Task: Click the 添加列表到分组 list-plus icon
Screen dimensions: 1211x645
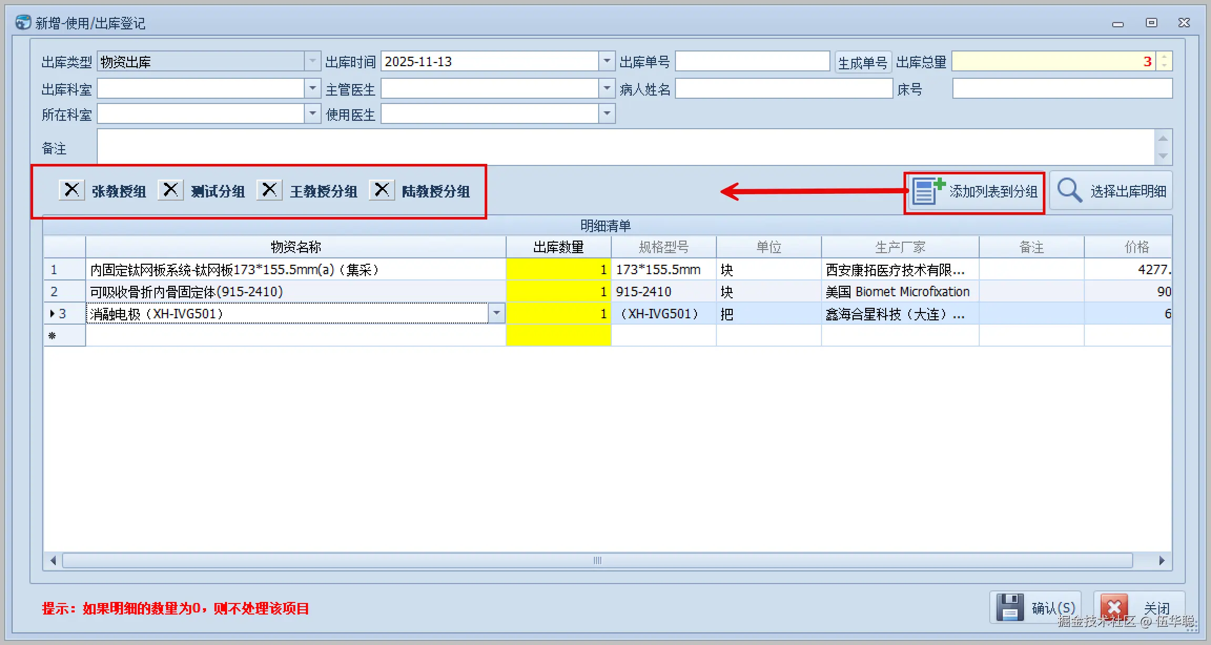Action: [928, 191]
